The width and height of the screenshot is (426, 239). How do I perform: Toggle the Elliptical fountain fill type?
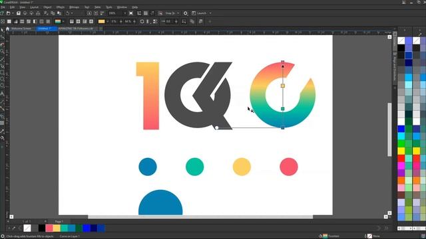pyautogui.click(x=79, y=21)
